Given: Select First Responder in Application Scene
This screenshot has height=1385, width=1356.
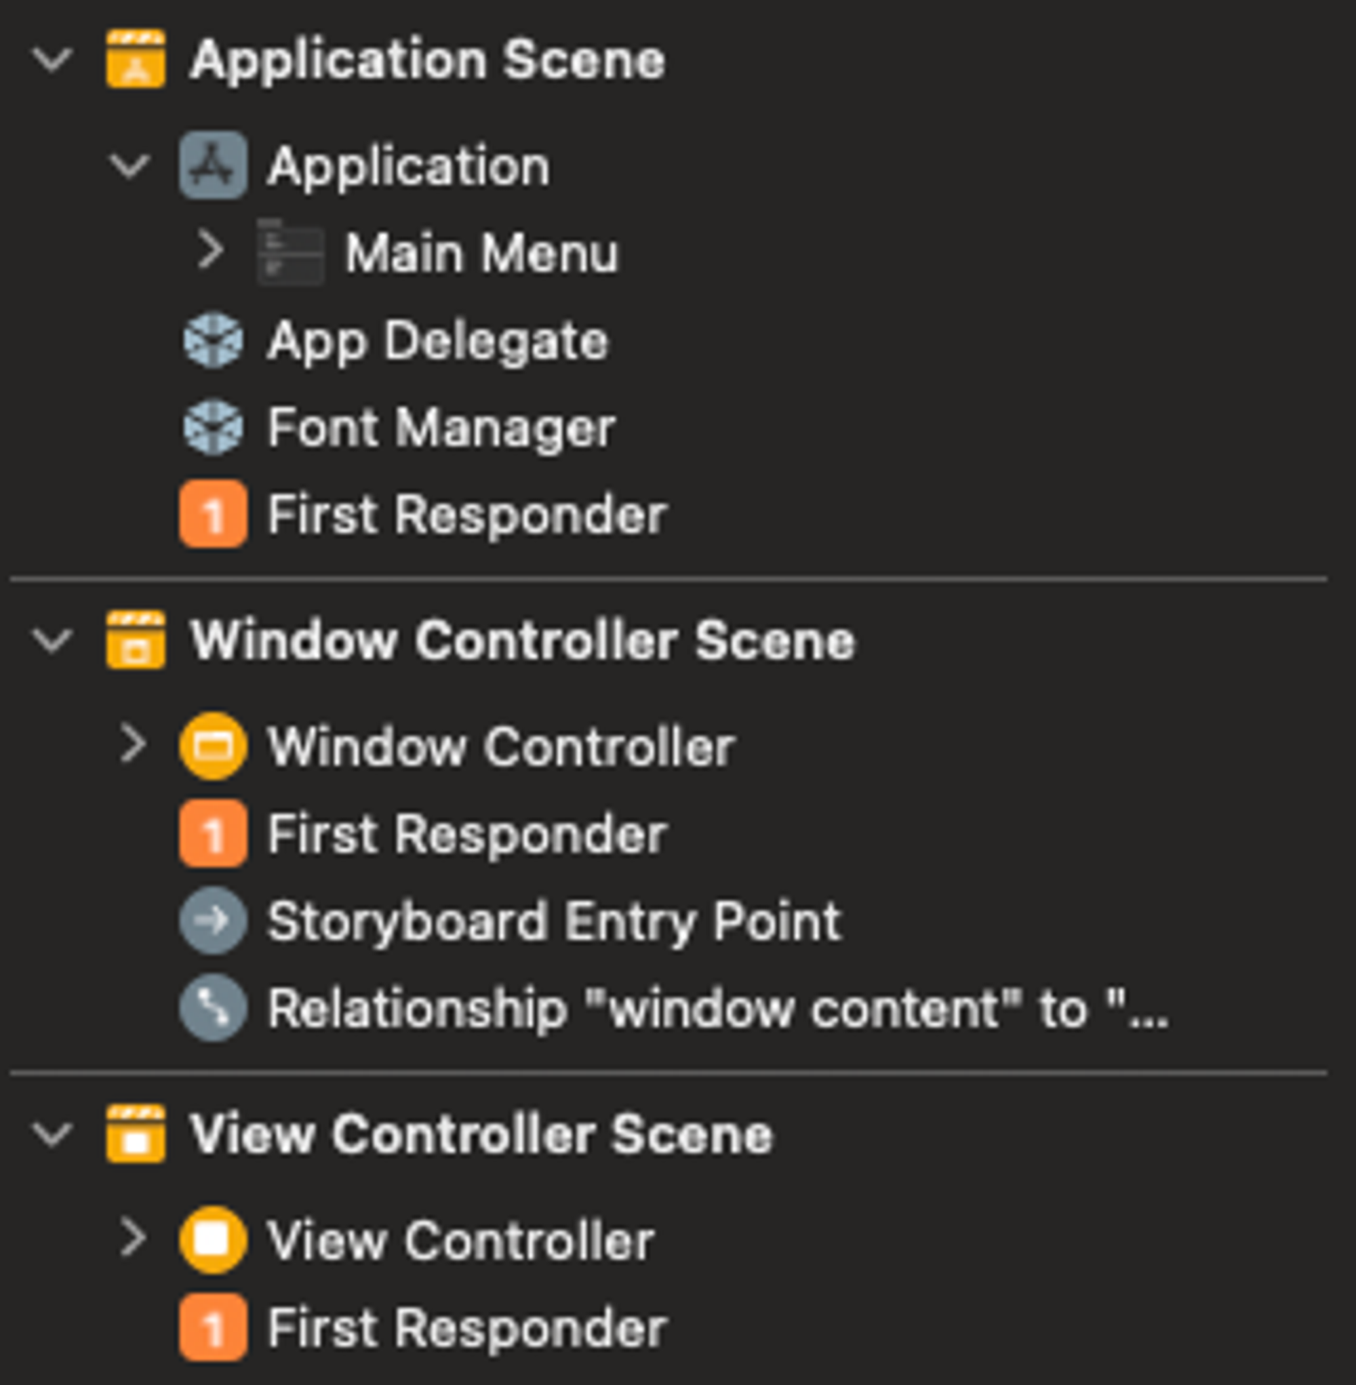Looking at the screenshot, I should pyautogui.click(x=466, y=514).
